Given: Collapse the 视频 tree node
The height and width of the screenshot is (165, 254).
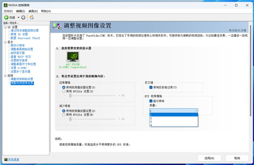Looking at the screenshot, I should click(5, 76).
